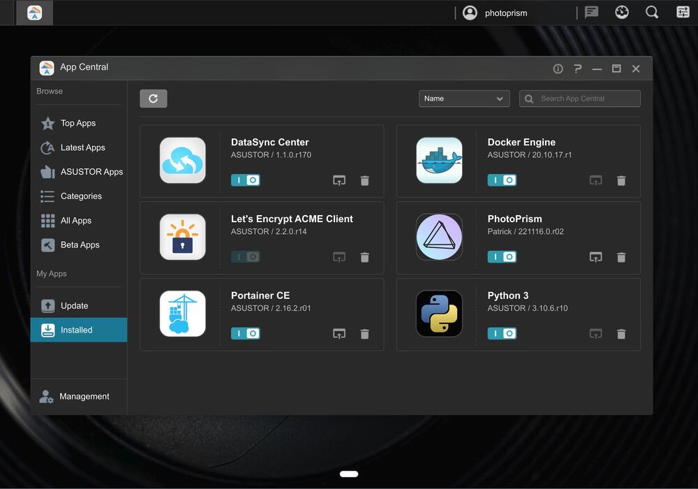This screenshot has height=489, width=698.
Task: Open the search magnifier in top bar
Action: point(652,13)
